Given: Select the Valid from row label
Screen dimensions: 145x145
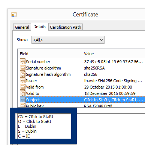Looking at the screenshot, I should [x=35, y=87].
